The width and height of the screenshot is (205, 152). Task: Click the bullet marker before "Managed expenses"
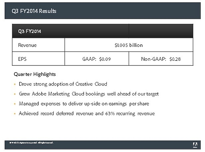(x=15, y=104)
